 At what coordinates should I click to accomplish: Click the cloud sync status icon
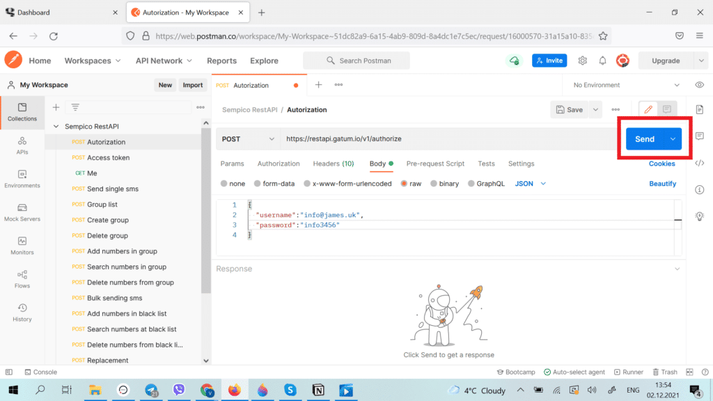click(515, 61)
